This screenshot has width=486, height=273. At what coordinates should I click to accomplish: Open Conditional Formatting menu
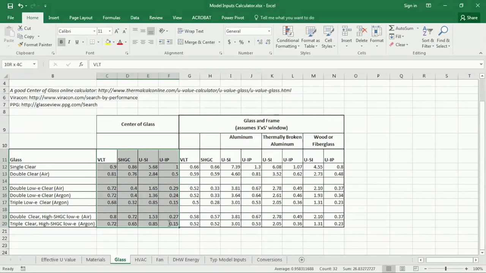[x=287, y=37]
